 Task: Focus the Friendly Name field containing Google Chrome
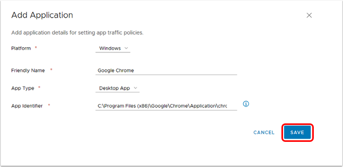click(166, 71)
